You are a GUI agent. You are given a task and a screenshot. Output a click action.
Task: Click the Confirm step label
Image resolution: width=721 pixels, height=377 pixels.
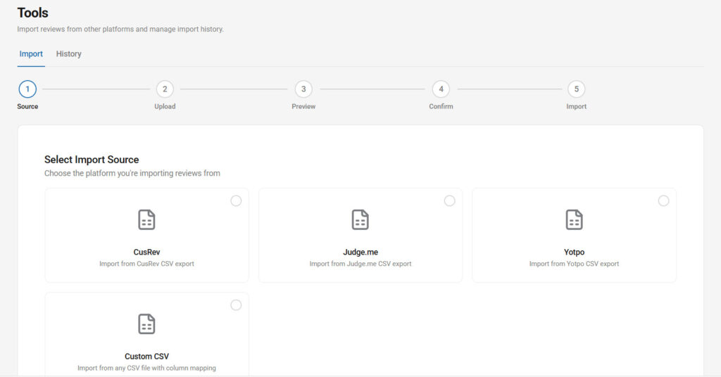[441, 106]
